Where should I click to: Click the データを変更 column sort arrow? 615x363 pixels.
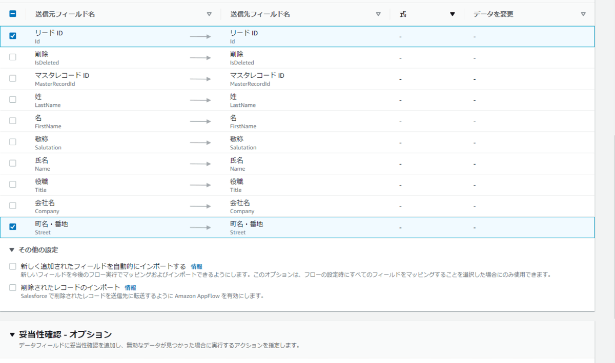583,14
